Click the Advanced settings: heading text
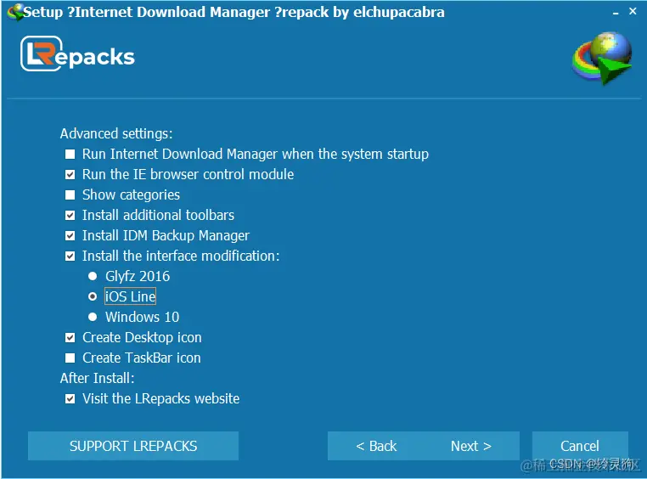The height and width of the screenshot is (479, 647). [x=116, y=133]
